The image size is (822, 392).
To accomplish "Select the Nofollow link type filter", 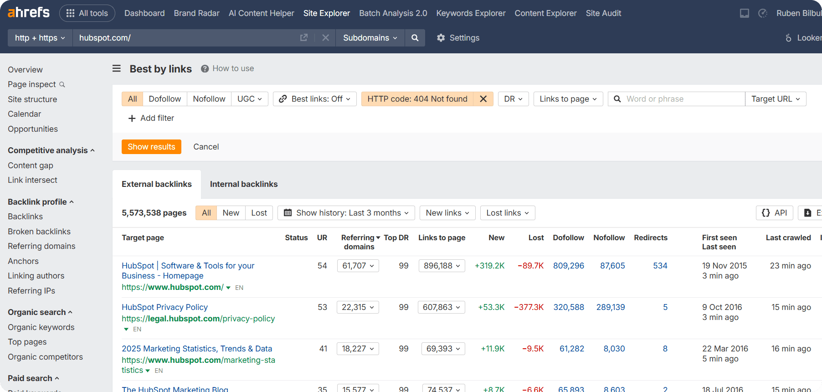I will click(209, 99).
